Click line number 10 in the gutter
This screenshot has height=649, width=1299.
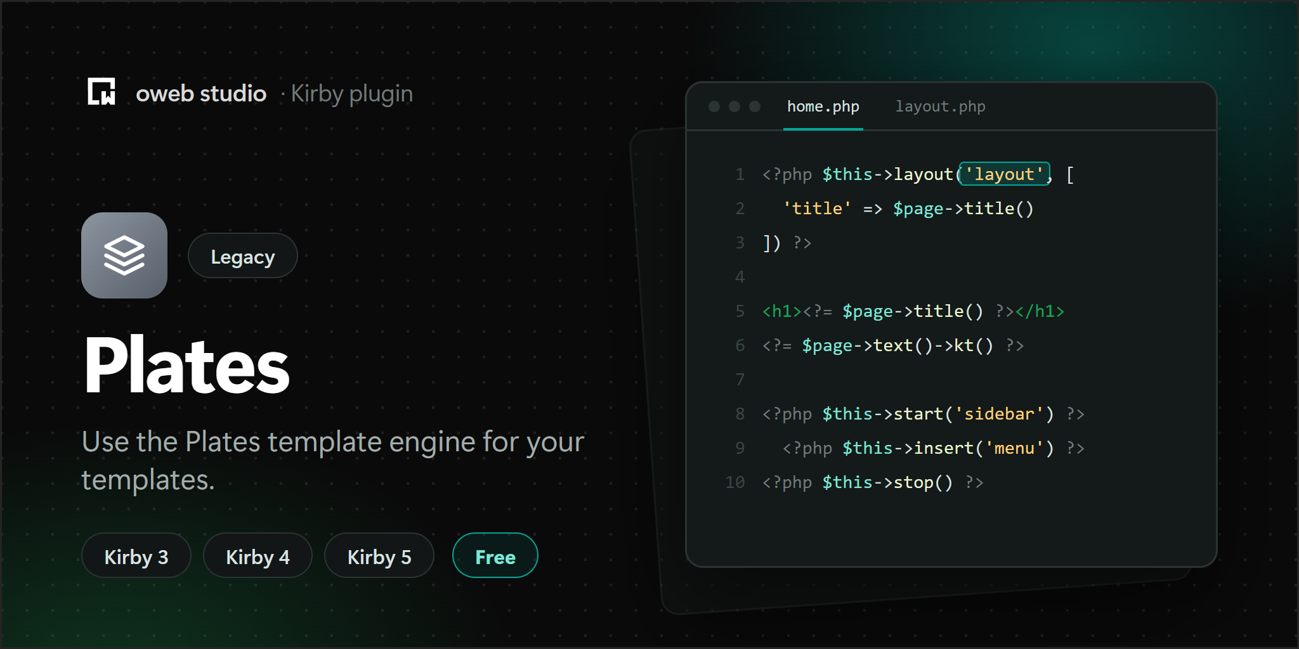click(x=734, y=482)
